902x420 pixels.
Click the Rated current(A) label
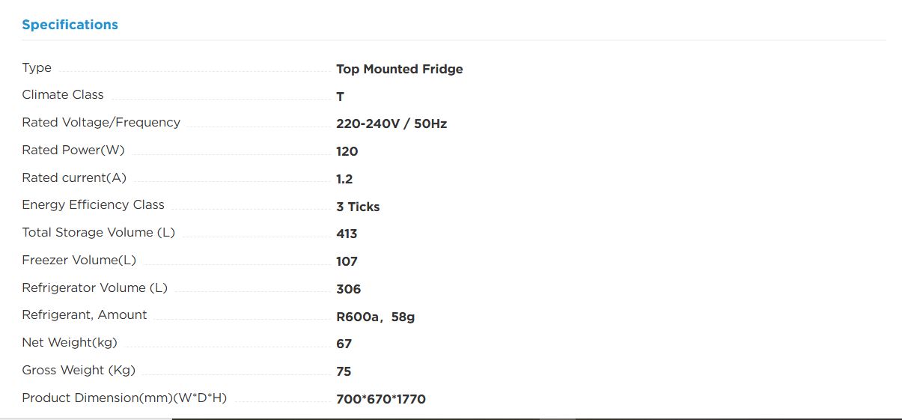(74, 178)
